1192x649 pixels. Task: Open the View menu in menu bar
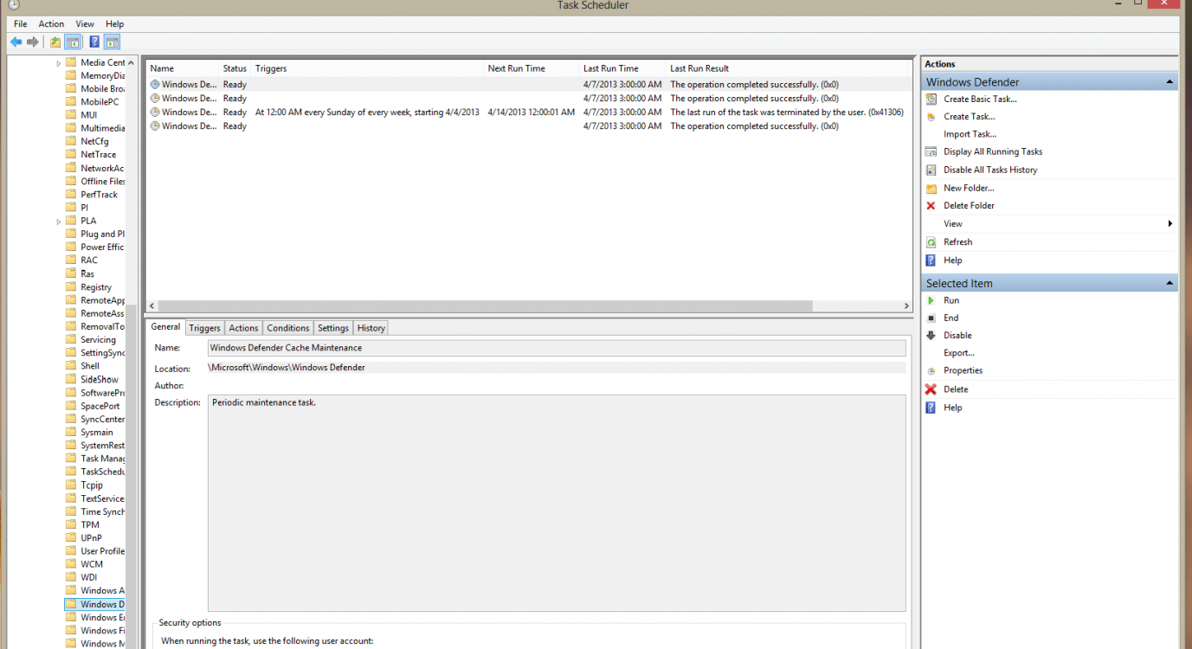pyautogui.click(x=85, y=24)
